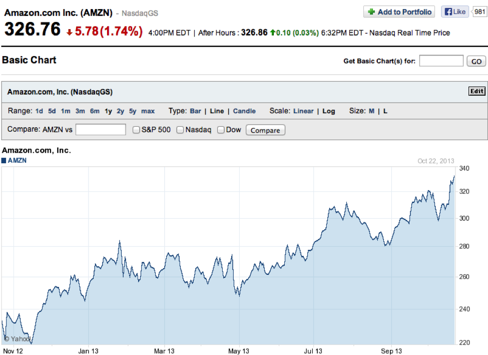488x355 pixels.
Task: Focus the Get Basic Chart(s) symbol field
Action: click(441, 61)
